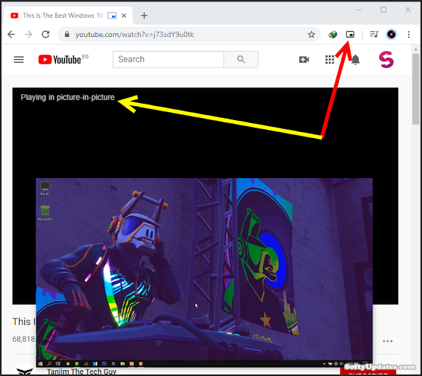Reload the YouTube page
Image resolution: width=422 pixels, height=376 pixels.
point(45,34)
